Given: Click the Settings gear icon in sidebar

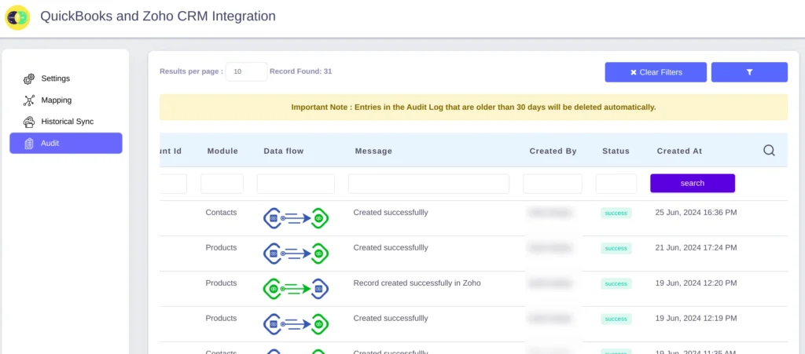Looking at the screenshot, I should [x=29, y=79].
